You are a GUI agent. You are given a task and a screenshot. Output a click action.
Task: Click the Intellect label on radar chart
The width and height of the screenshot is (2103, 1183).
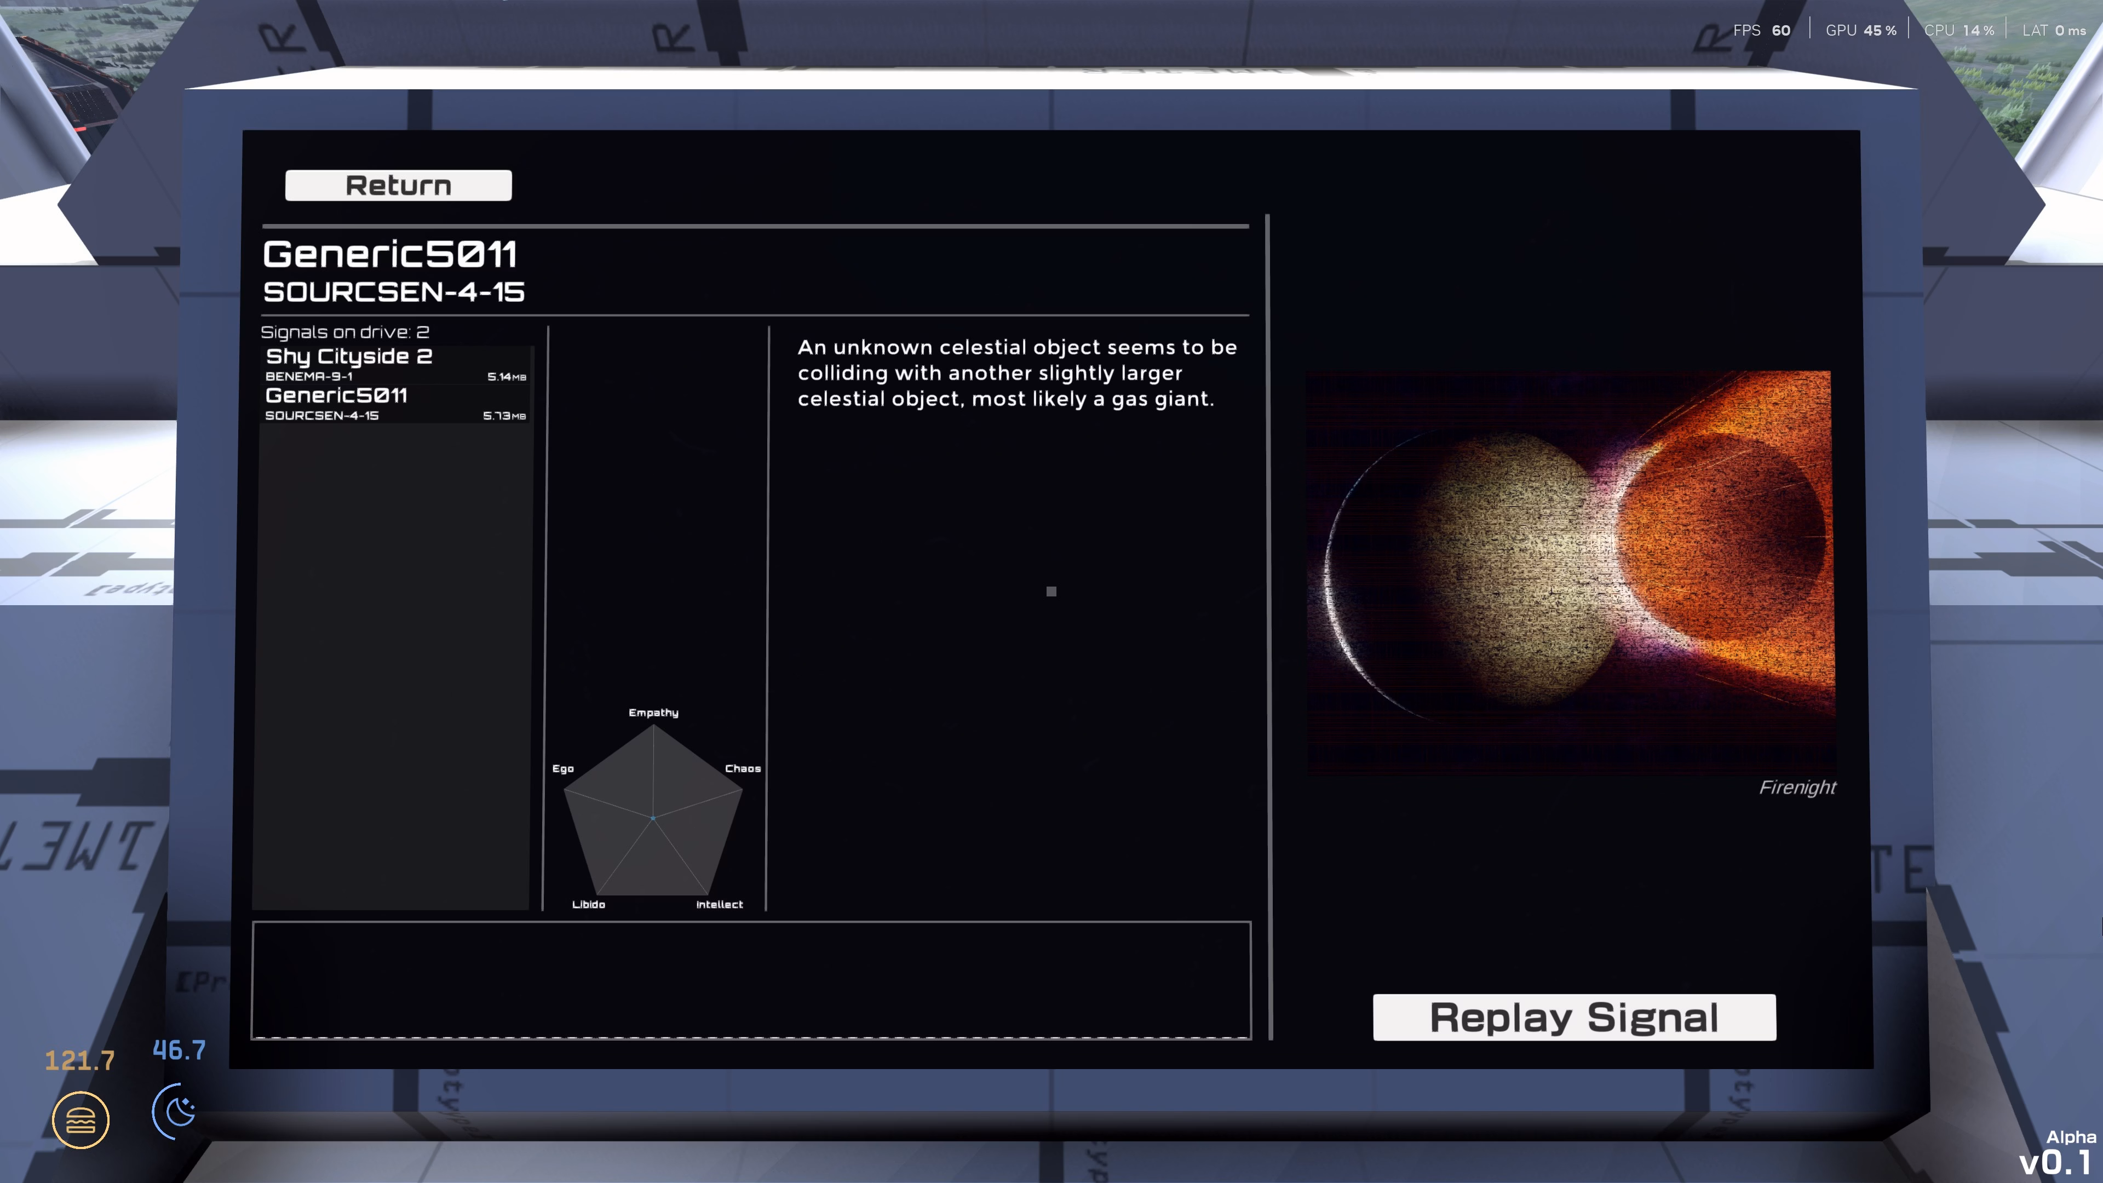tap(719, 905)
